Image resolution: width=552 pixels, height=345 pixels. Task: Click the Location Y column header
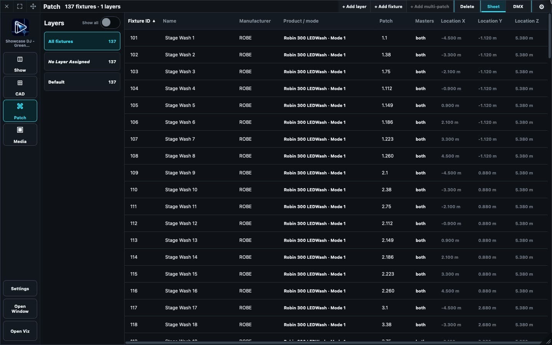pos(490,21)
